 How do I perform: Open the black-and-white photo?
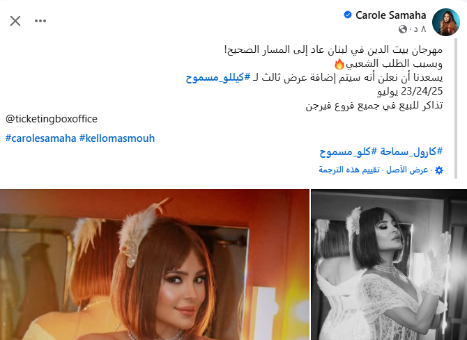pyautogui.click(x=389, y=264)
